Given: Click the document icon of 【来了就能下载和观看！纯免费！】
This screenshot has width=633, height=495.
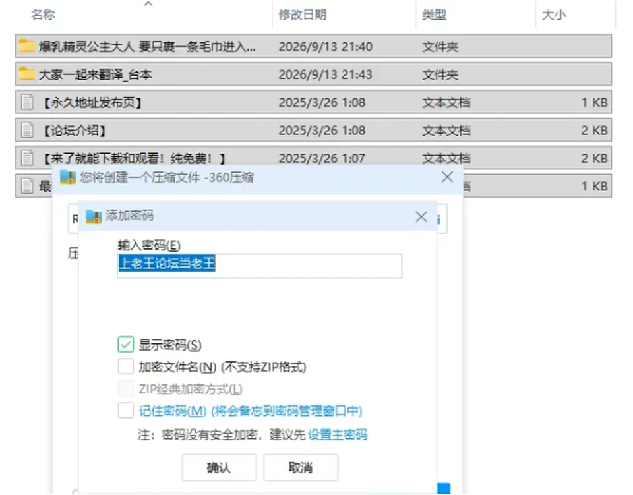Looking at the screenshot, I should click(27, 158).
